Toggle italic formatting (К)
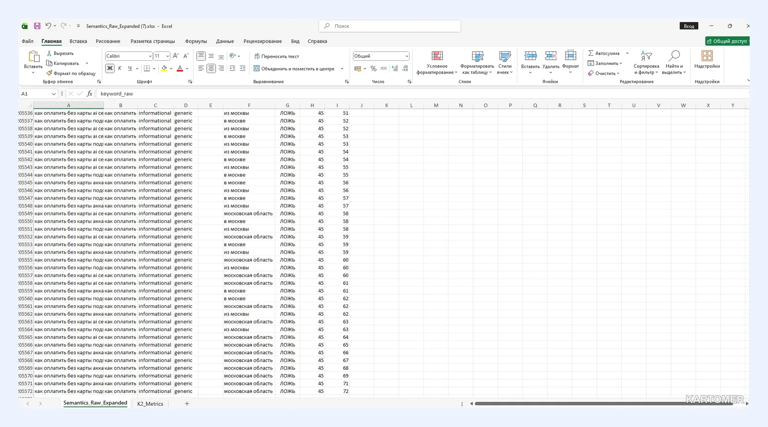The height and width of the screenshot is (427, 768). [120, 68]
